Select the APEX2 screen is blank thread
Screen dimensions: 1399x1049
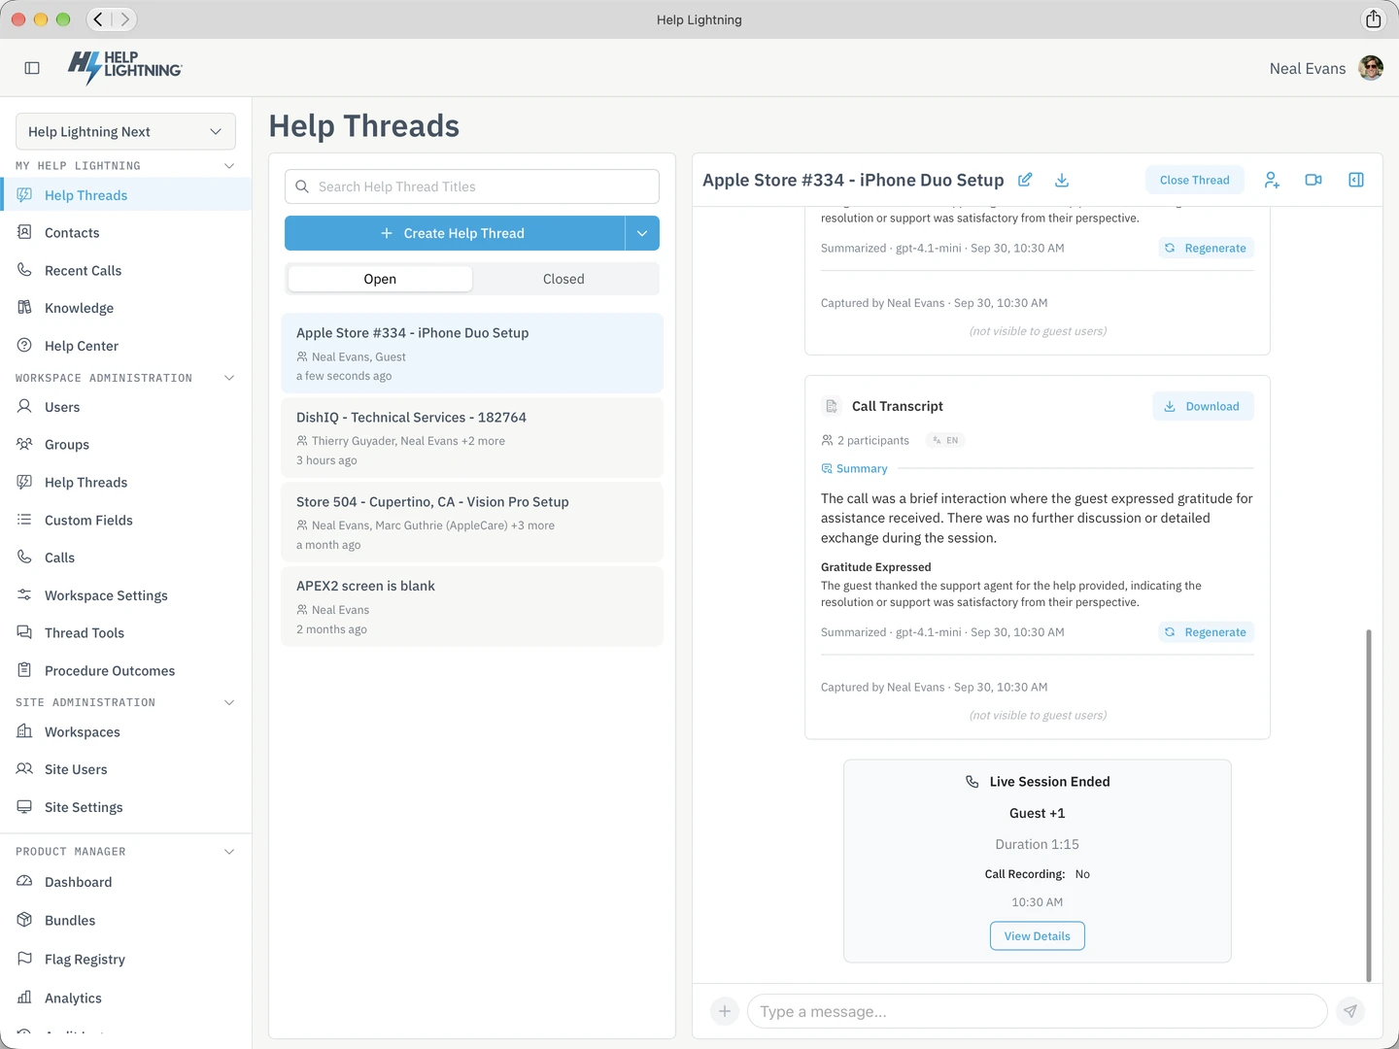pos(472,607)
